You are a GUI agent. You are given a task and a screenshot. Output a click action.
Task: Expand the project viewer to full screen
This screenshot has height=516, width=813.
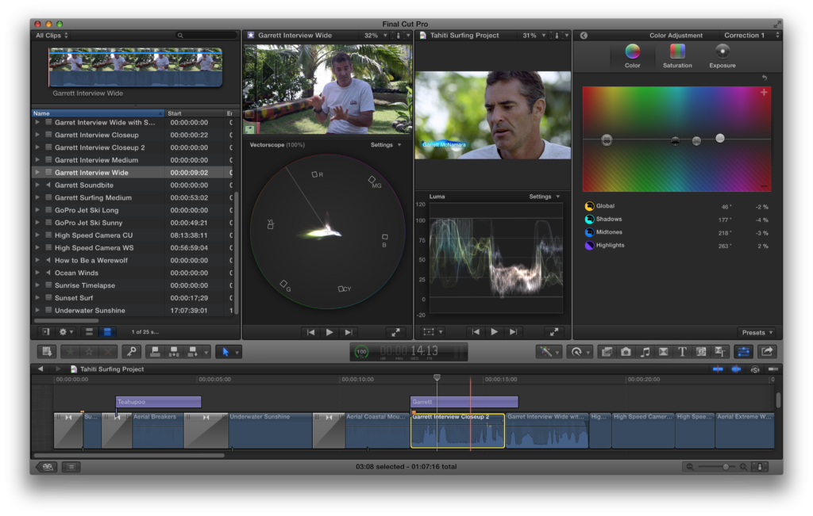(x=553, y=332)
